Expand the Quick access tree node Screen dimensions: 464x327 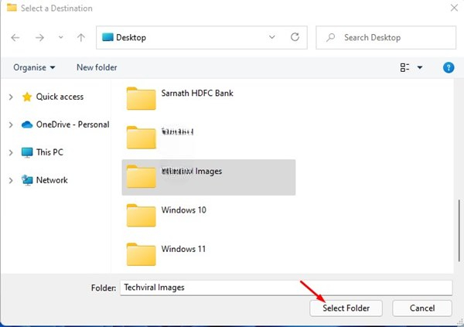pyautogui.click(x=11, y=97)
